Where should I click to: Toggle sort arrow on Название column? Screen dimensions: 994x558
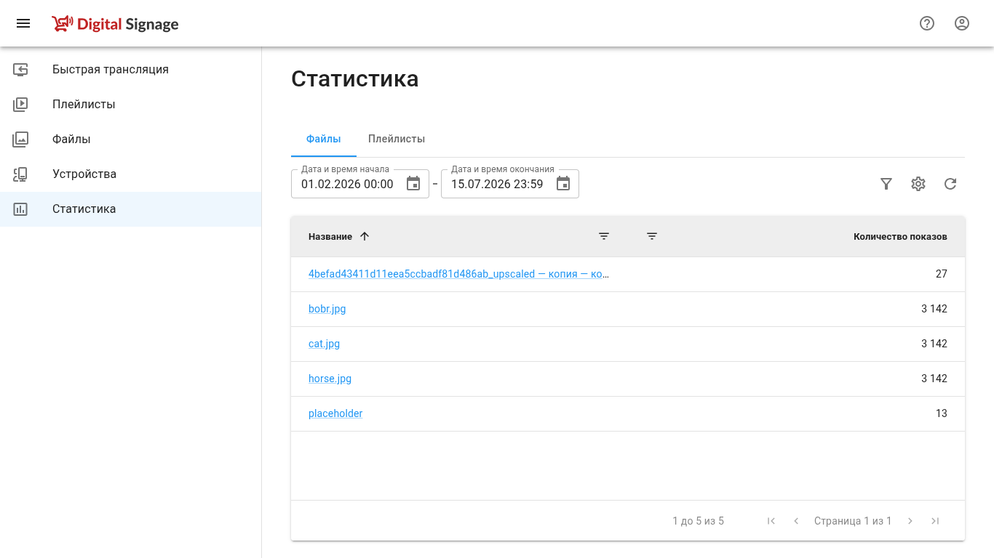point(365,236)
